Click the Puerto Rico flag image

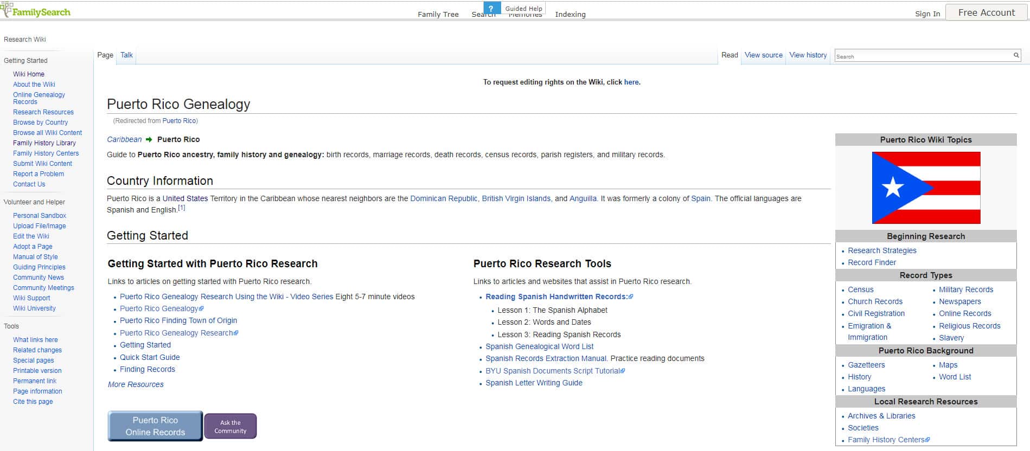[925, 188]
